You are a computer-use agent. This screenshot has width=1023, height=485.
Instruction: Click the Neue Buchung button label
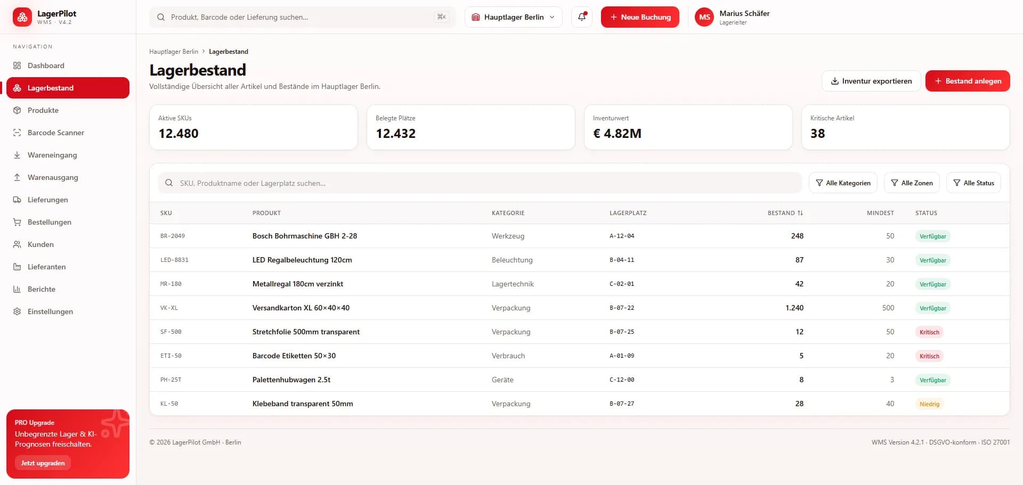coord(646,17)
